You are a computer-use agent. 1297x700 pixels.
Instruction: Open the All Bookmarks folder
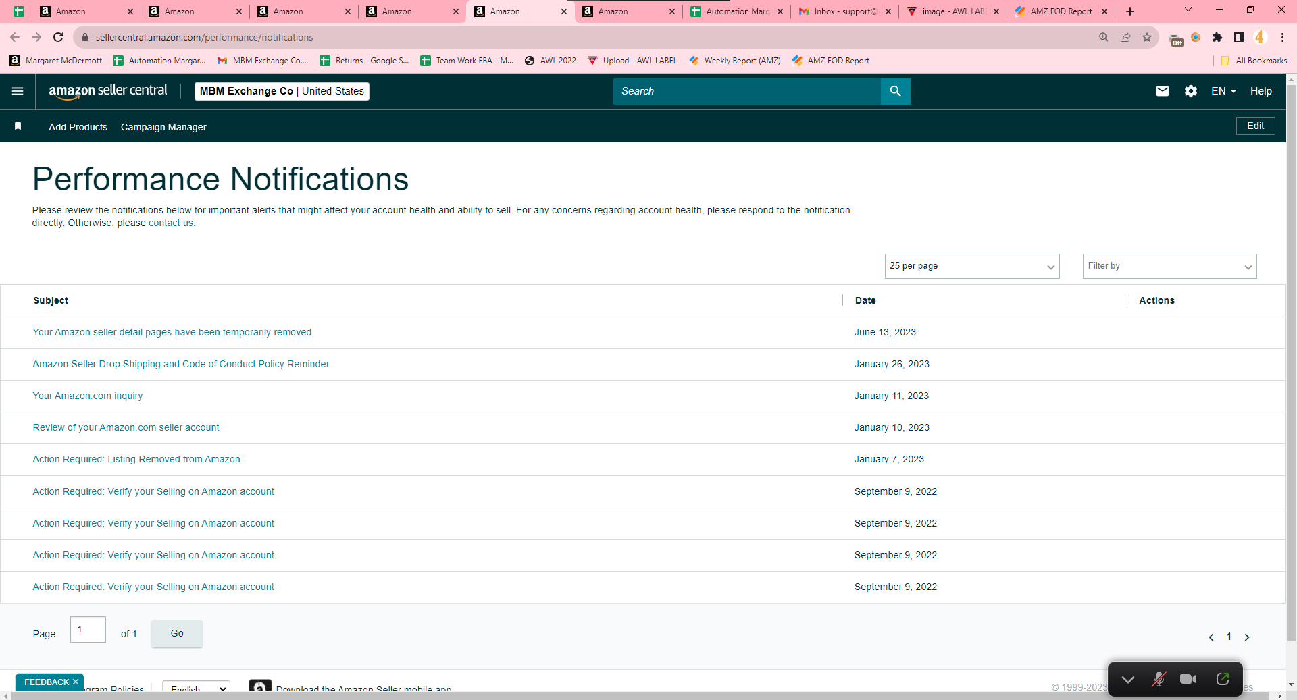coord(1254,61)
